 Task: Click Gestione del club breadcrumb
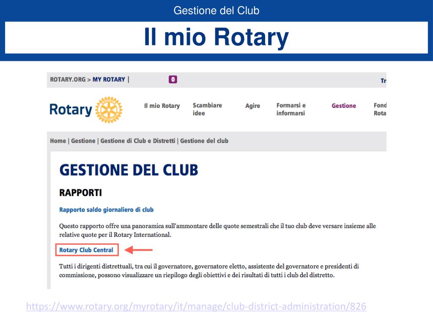coord(204,141)
